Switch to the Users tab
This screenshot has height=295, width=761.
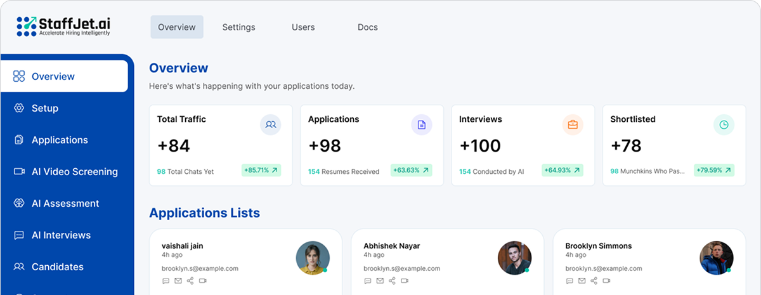click(303, 27)
